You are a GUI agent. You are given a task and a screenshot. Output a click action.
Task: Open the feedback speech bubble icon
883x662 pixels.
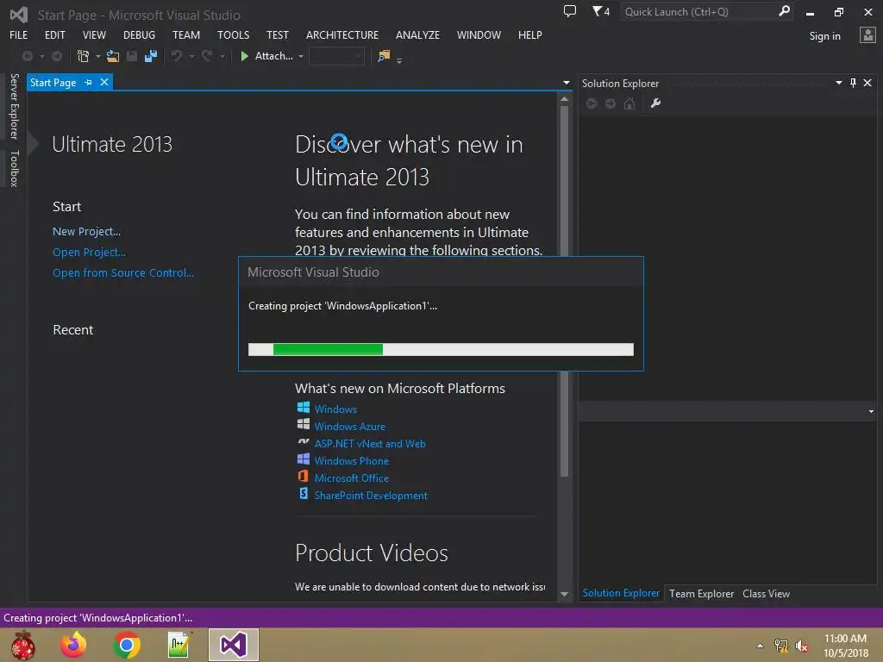pyautogui.click(x=570, y=11)
